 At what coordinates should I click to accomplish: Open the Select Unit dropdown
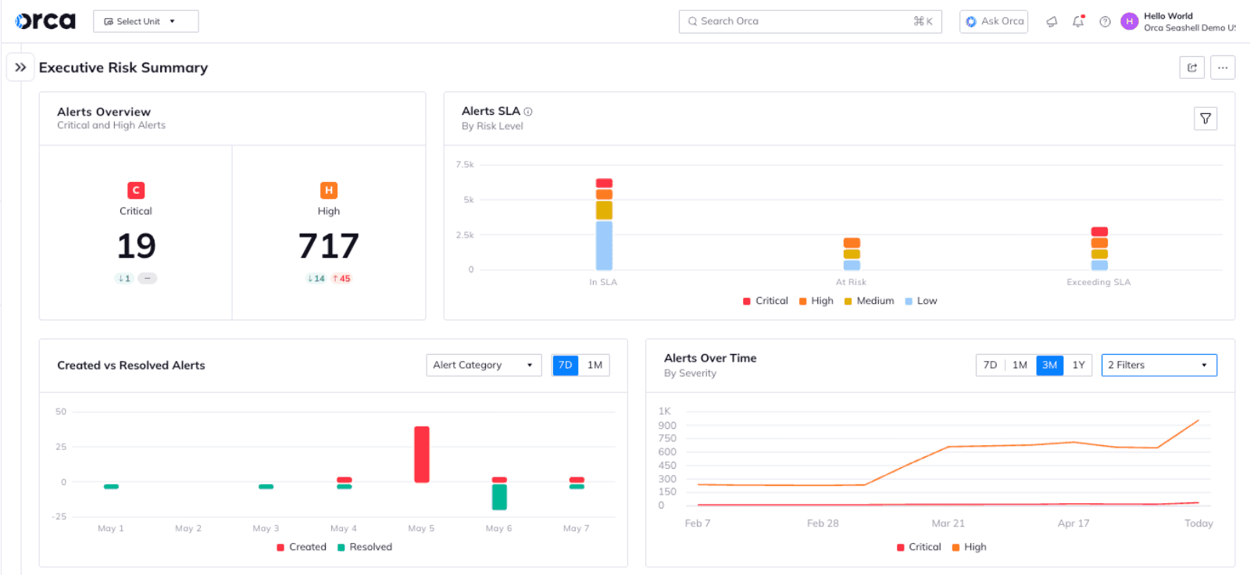[145, 21]
